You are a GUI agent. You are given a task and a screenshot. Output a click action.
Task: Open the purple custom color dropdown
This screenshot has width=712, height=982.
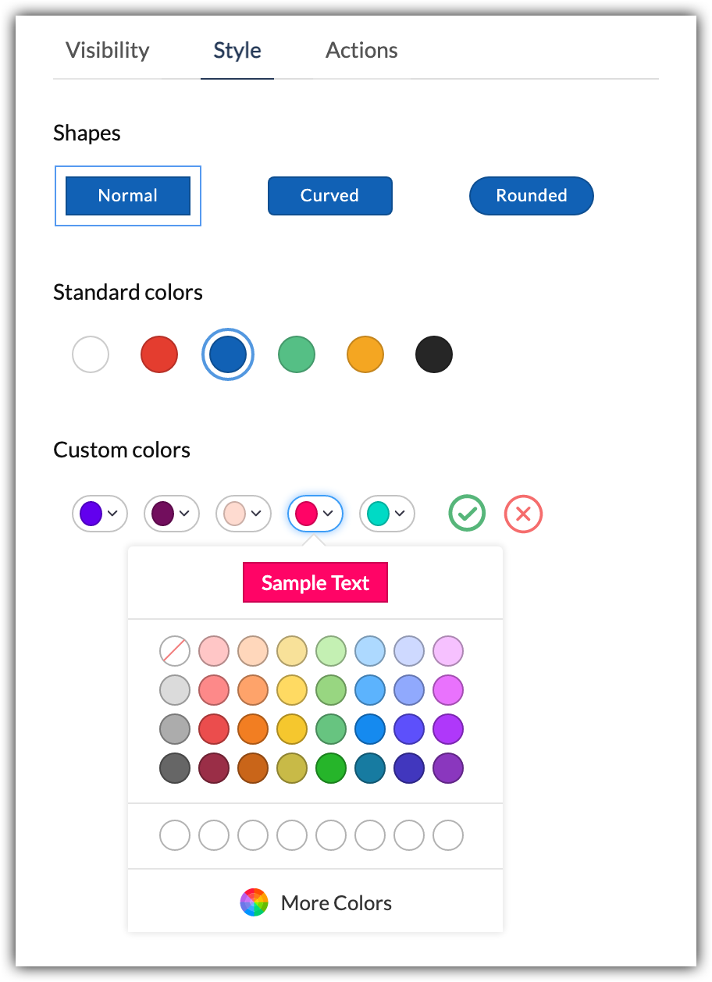[100, 514]
